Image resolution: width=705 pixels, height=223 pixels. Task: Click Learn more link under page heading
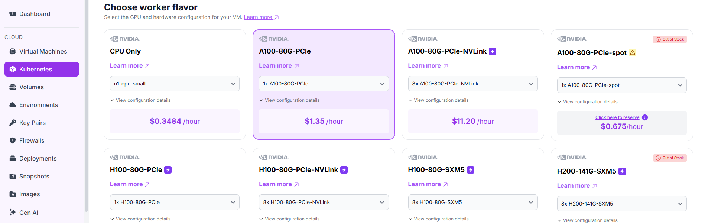point(261,17)
